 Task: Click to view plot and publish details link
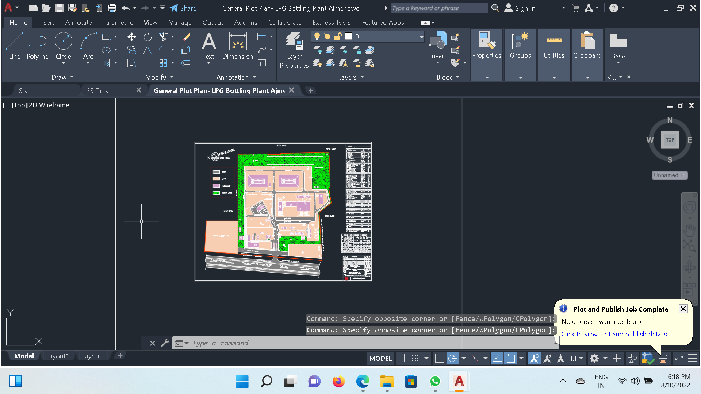pyautogui.click(x=616, y=334)
